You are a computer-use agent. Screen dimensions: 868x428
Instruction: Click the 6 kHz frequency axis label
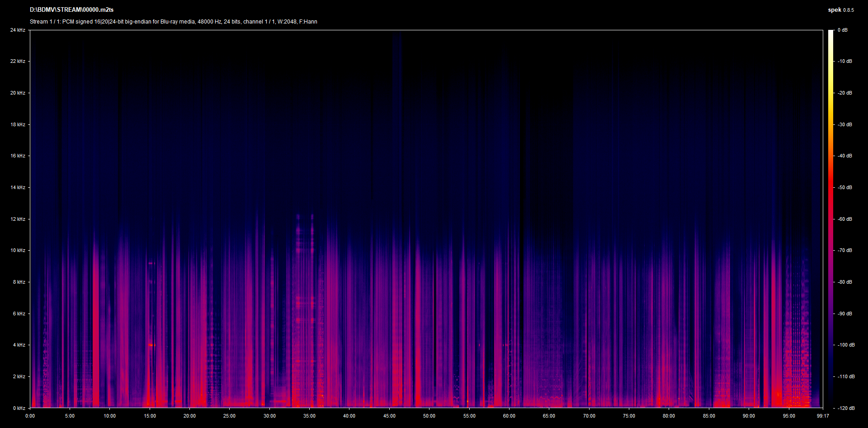pos(19,314)
